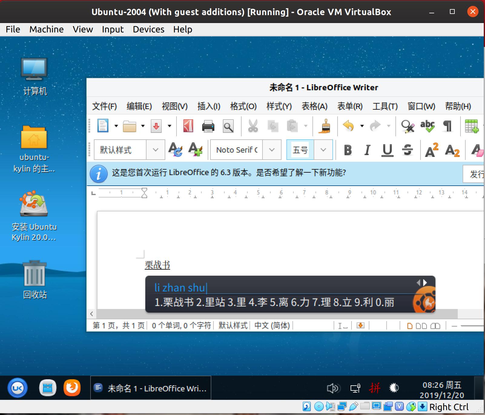485x415 pixels.
Task: Select single-page view in status bar
Action: (x=410, y=326)
